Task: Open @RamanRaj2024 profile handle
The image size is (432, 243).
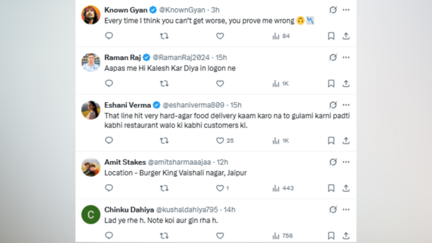Action: point(181,58)
